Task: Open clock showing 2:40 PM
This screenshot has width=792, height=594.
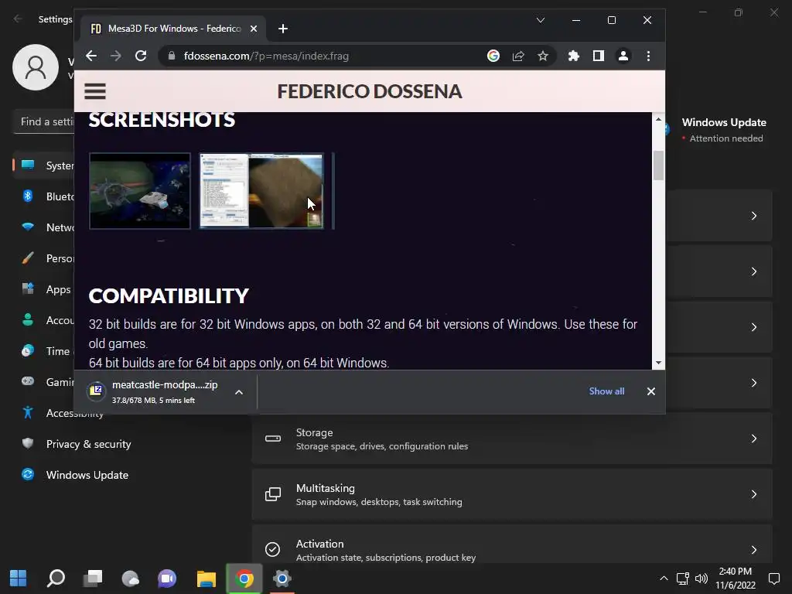Action: coord(736,579)
